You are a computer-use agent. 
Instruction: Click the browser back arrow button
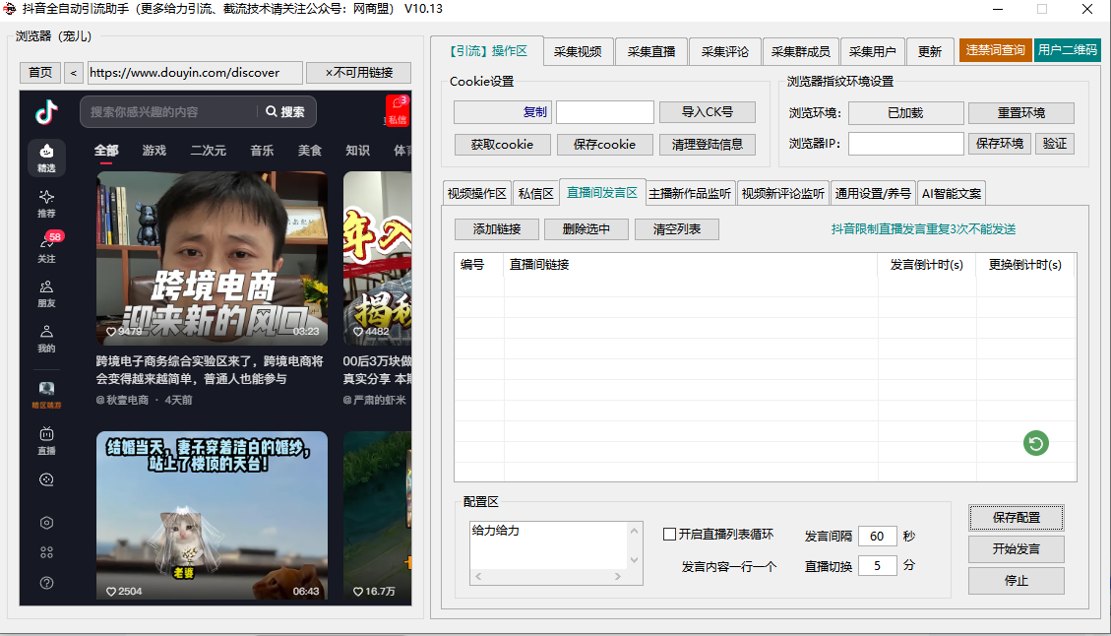pos(74,72)
